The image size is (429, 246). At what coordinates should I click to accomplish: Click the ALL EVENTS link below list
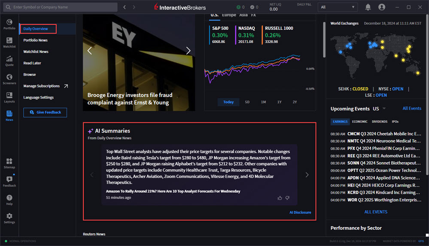point(376,212)
